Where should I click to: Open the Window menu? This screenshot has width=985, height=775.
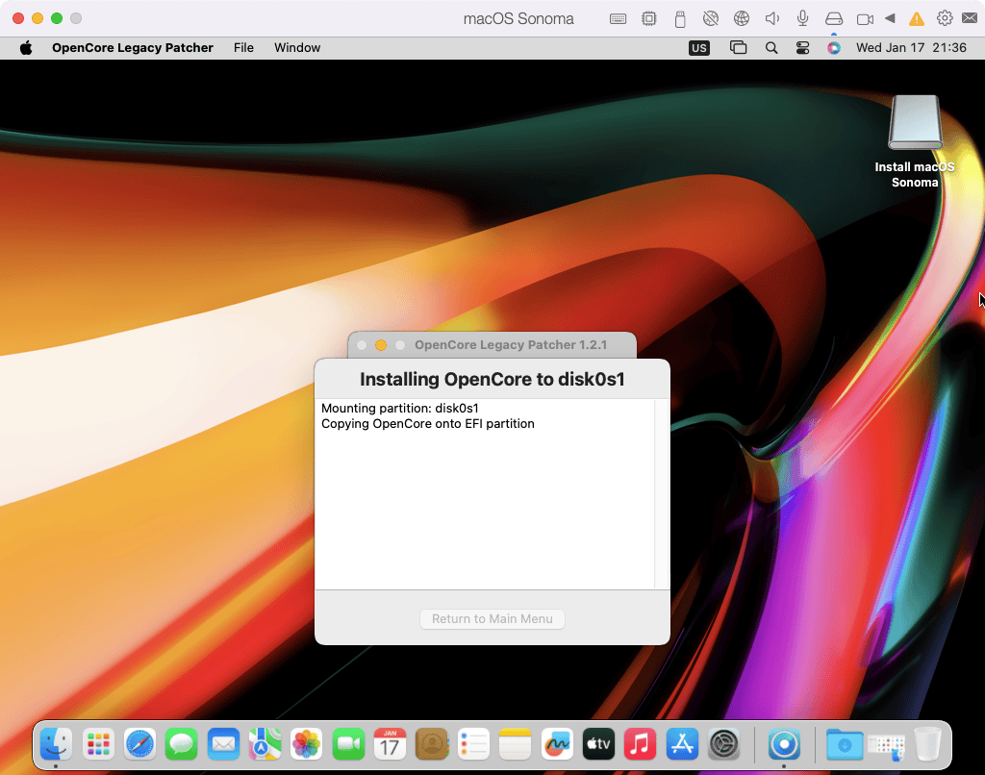[x=297, y=47]
